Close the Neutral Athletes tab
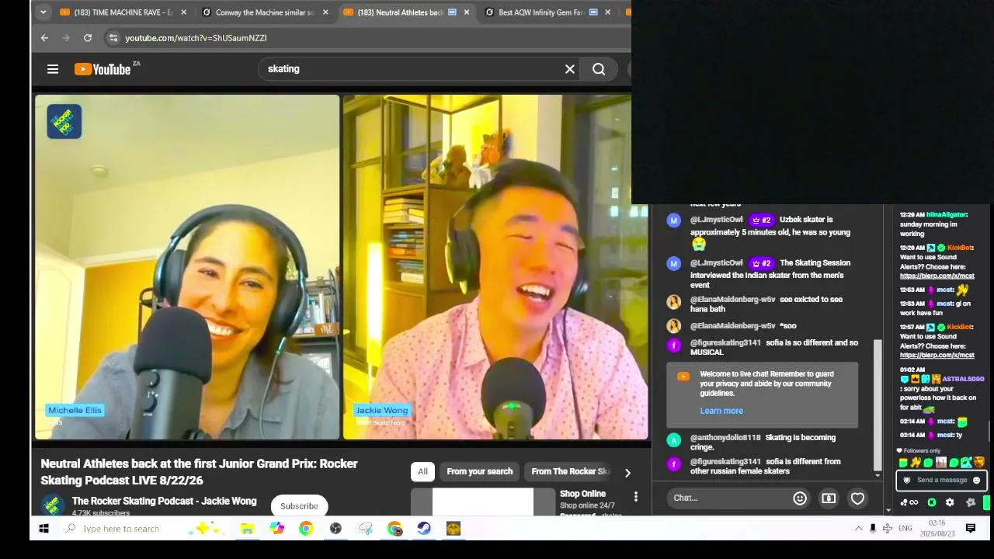Screen dimensions: 994x559 tap(467, 12)
